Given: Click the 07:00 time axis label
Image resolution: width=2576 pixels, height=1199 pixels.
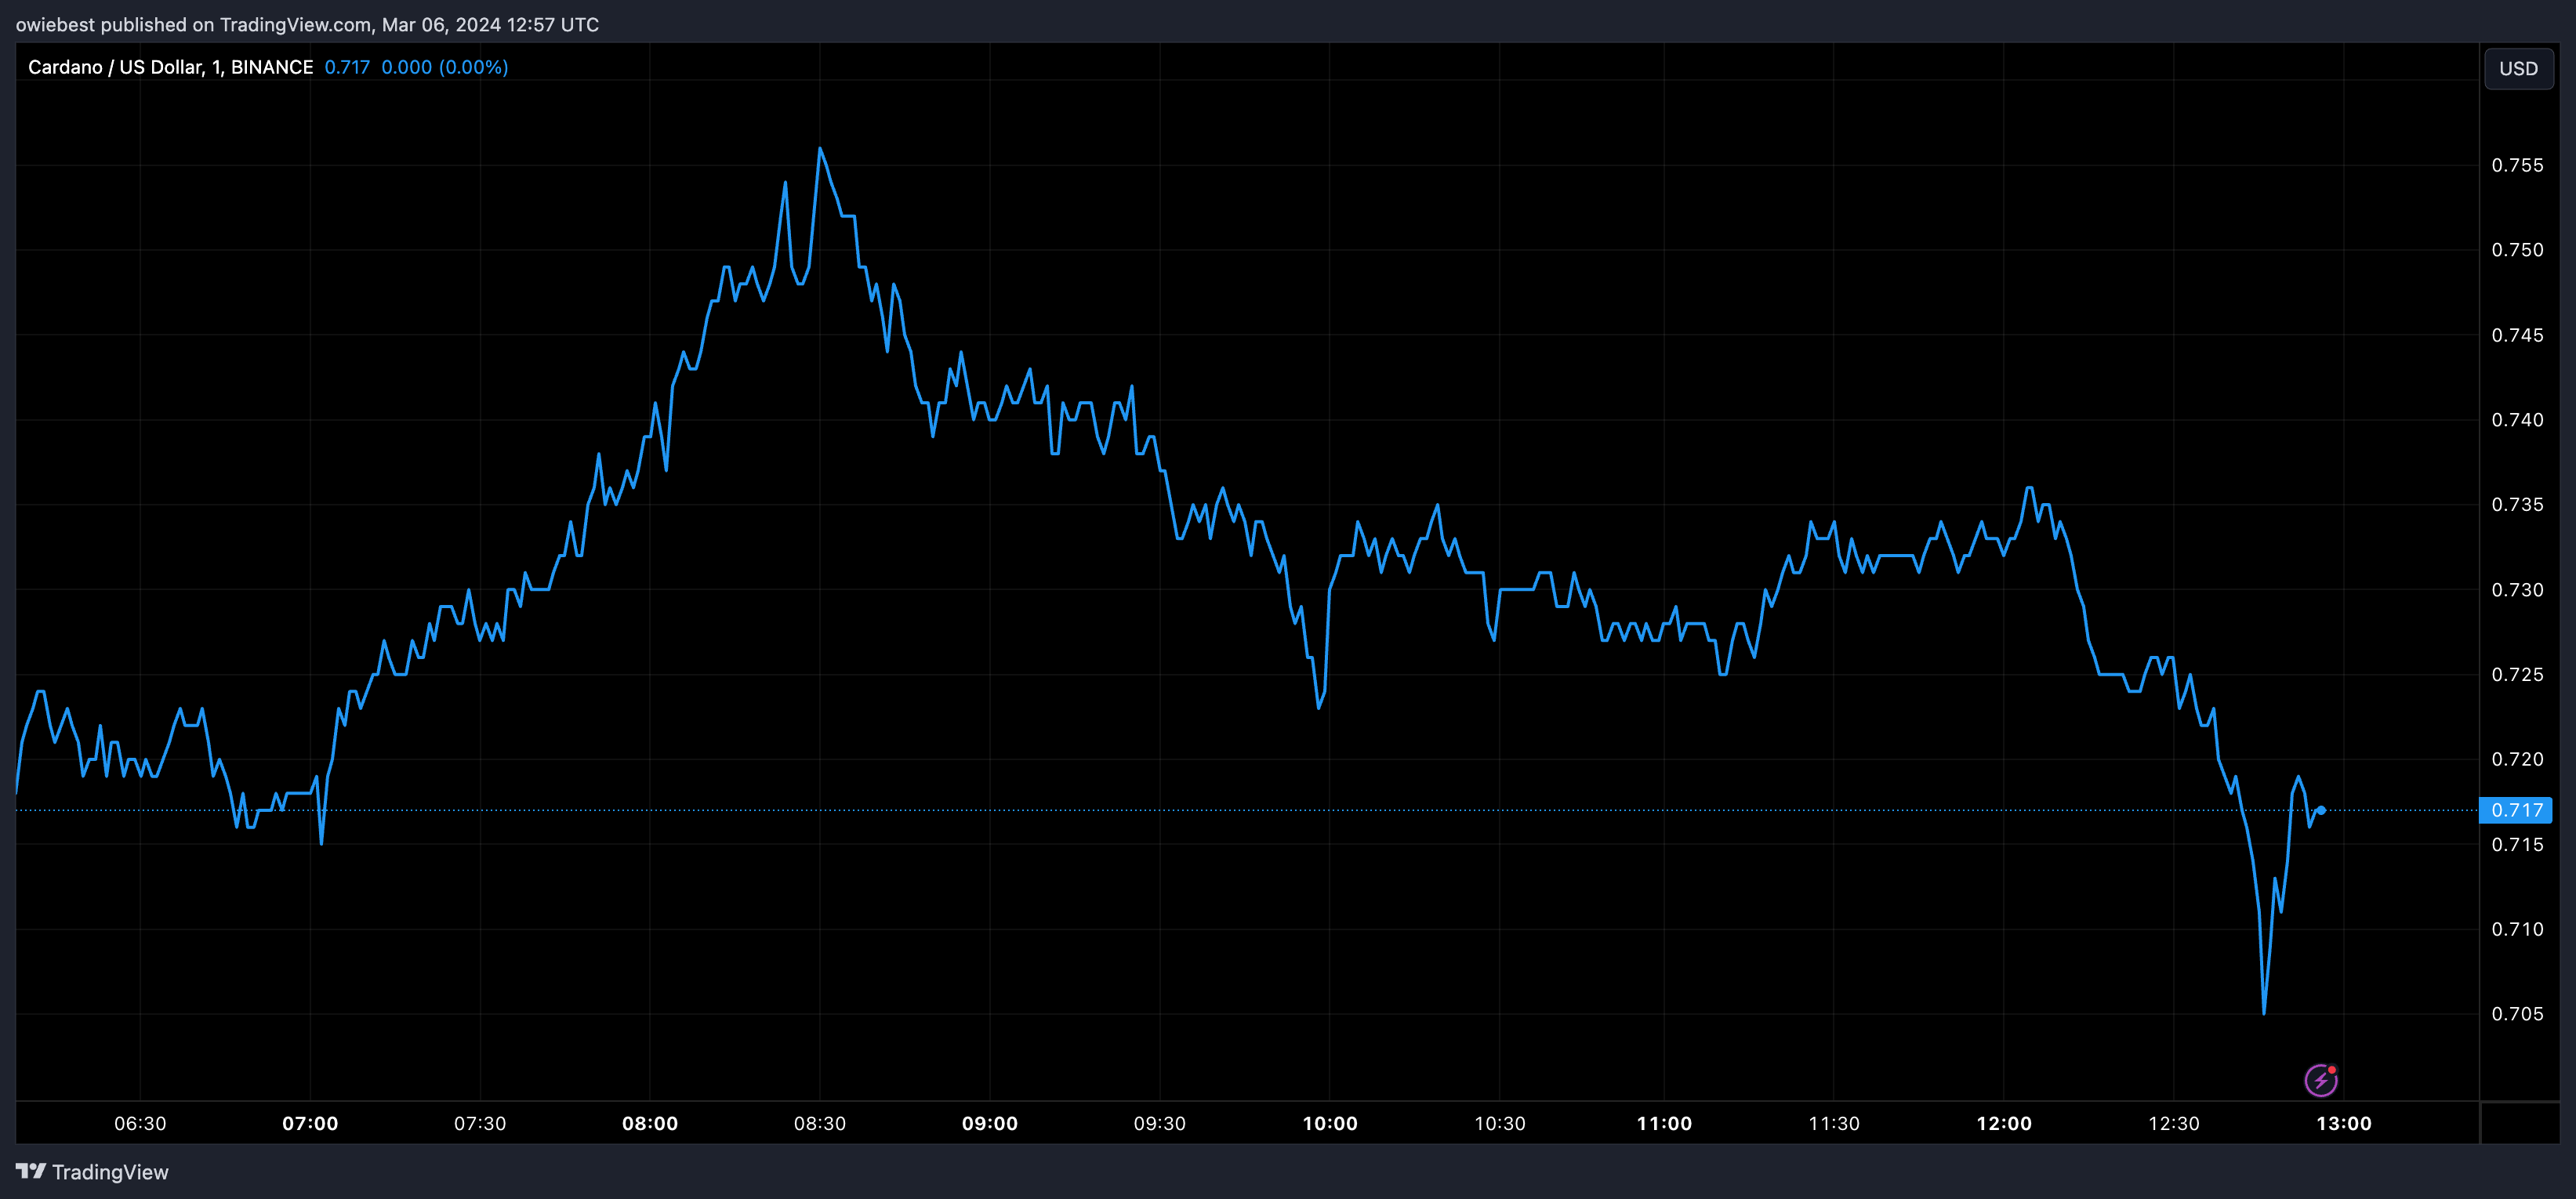Looking at the screenshot, I should pos(310,1123).
